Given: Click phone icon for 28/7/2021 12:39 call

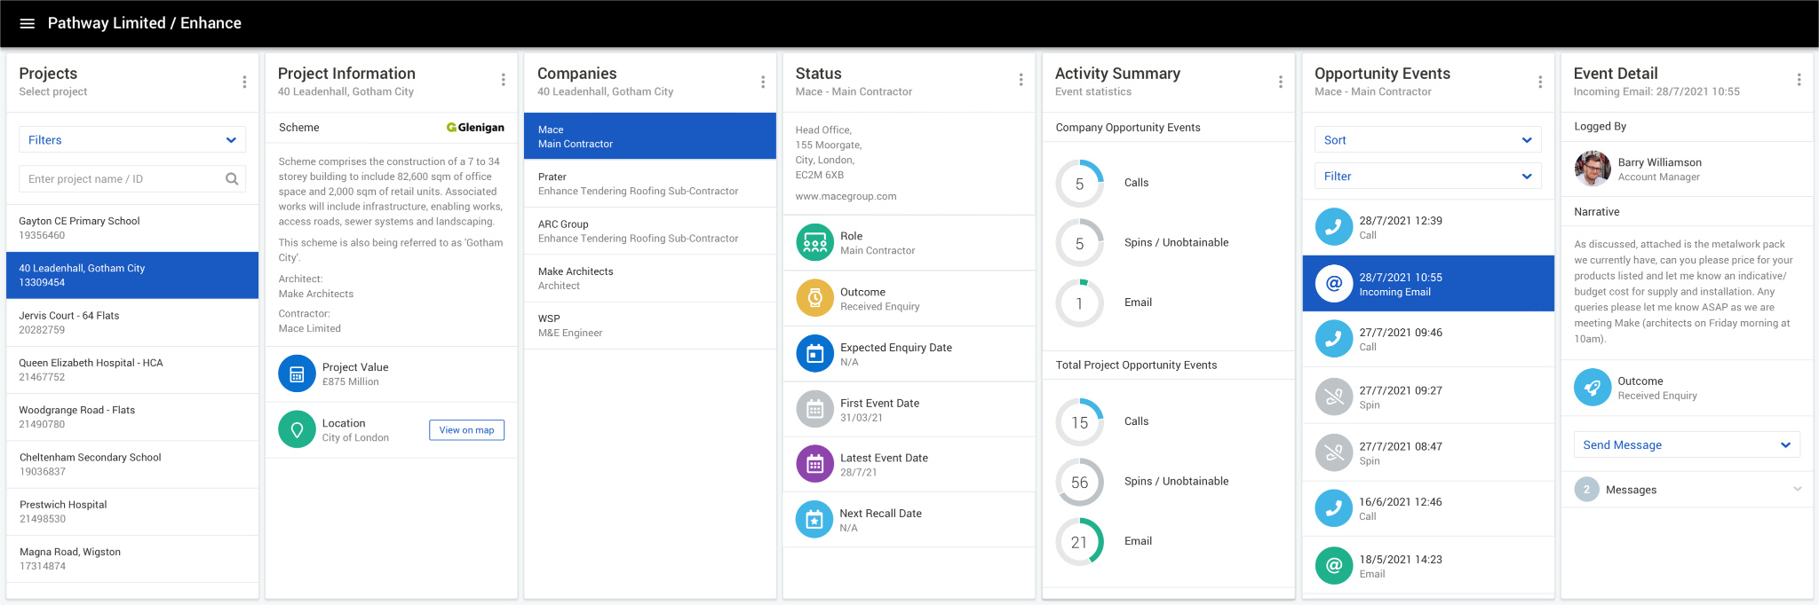Looking at the screenshot, I should 1333,227.
